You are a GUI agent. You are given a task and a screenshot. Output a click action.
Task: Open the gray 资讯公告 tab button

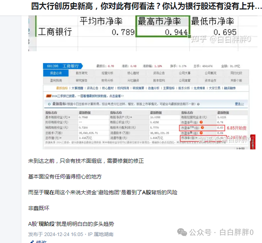pos(159,73)
